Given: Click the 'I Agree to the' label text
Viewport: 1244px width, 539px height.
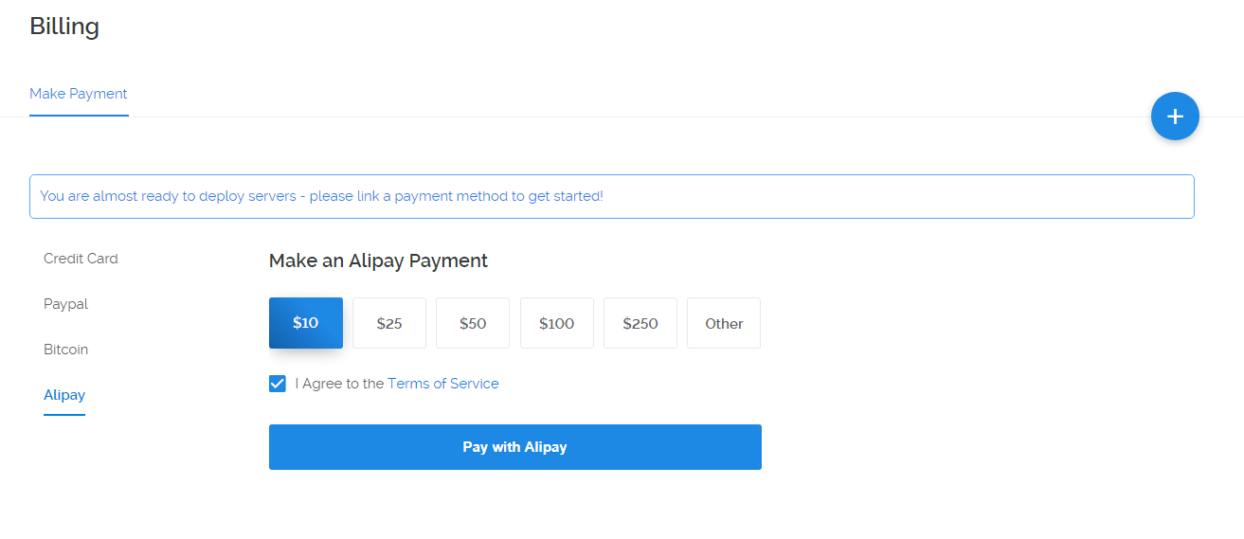Looking at the screenshot, I should [x=339, y=384].
